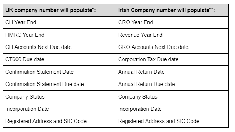Select the Annual Return Date cell

(x=172, y=72)
